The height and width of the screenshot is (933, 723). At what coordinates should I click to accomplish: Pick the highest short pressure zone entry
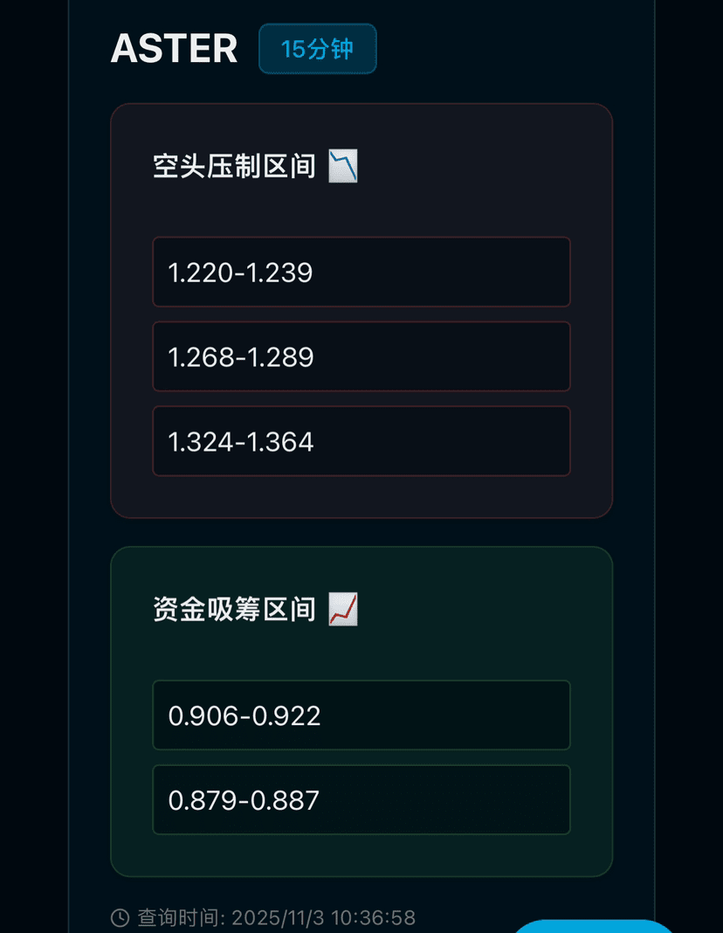361,441
